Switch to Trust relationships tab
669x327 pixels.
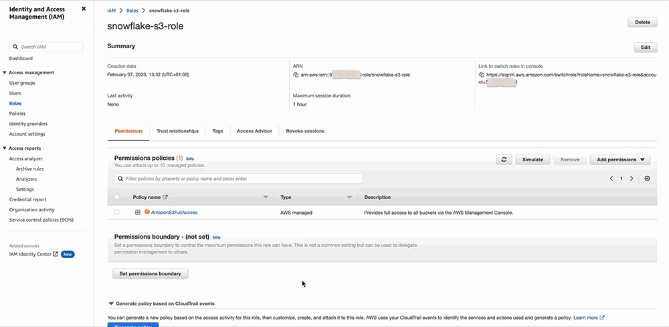[177, 131]
